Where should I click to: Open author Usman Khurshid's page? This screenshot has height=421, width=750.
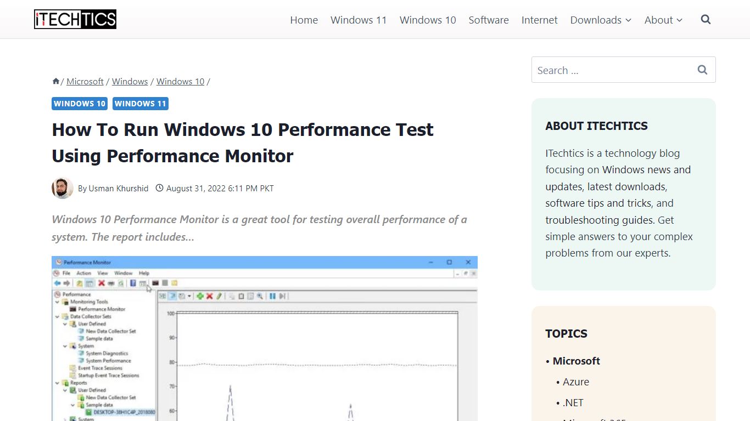pyautogui.click(x=119, y=189)
